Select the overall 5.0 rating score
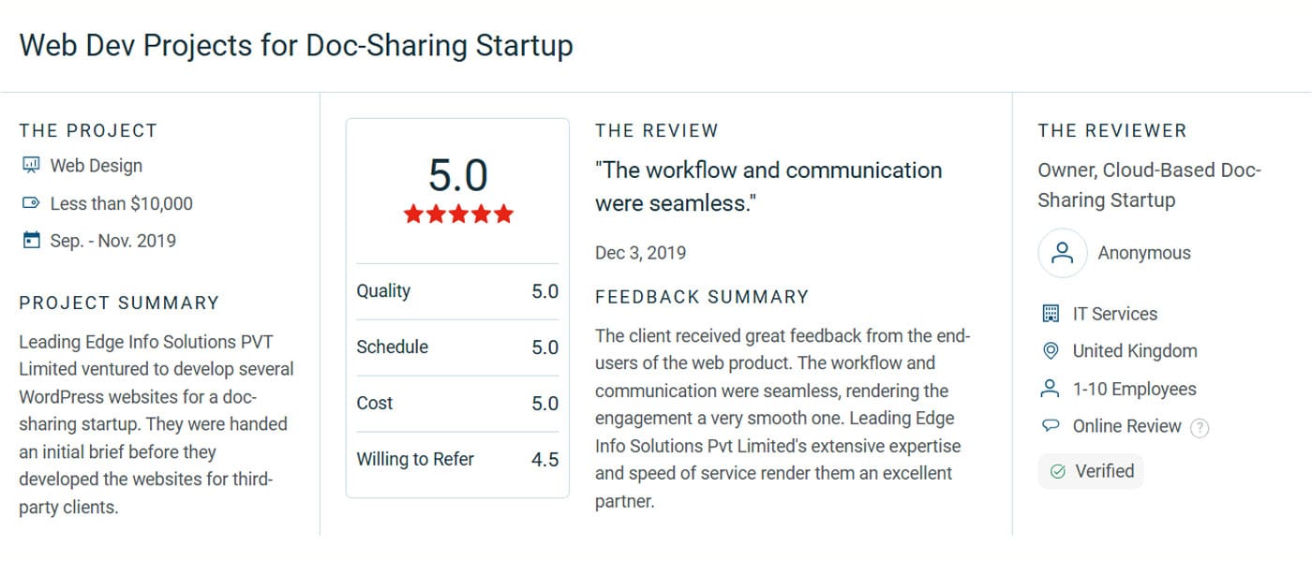 [457, 174]
